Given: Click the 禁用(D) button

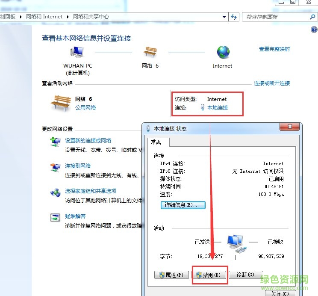Looking at the screenshot, I should (x=209, y=275).
